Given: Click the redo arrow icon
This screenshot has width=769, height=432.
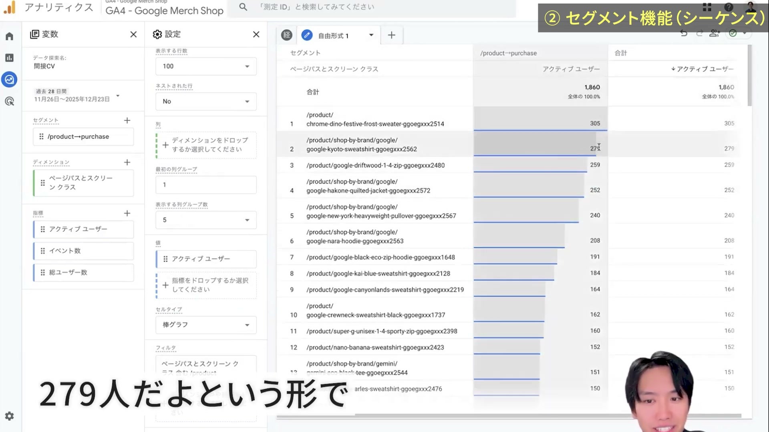Looking at the screenshot, I should [x=699, y=34].
